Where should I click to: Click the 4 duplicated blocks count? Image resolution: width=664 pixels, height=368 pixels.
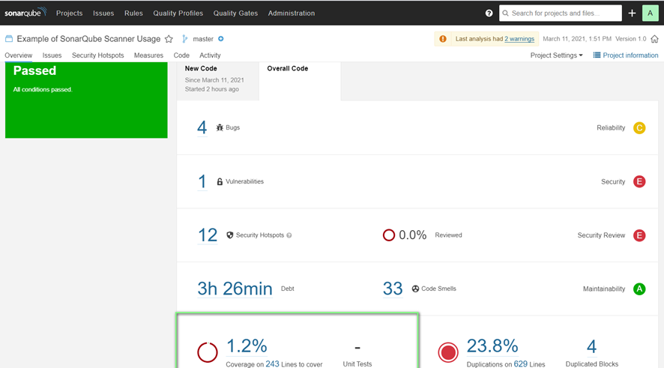[591, 347]
